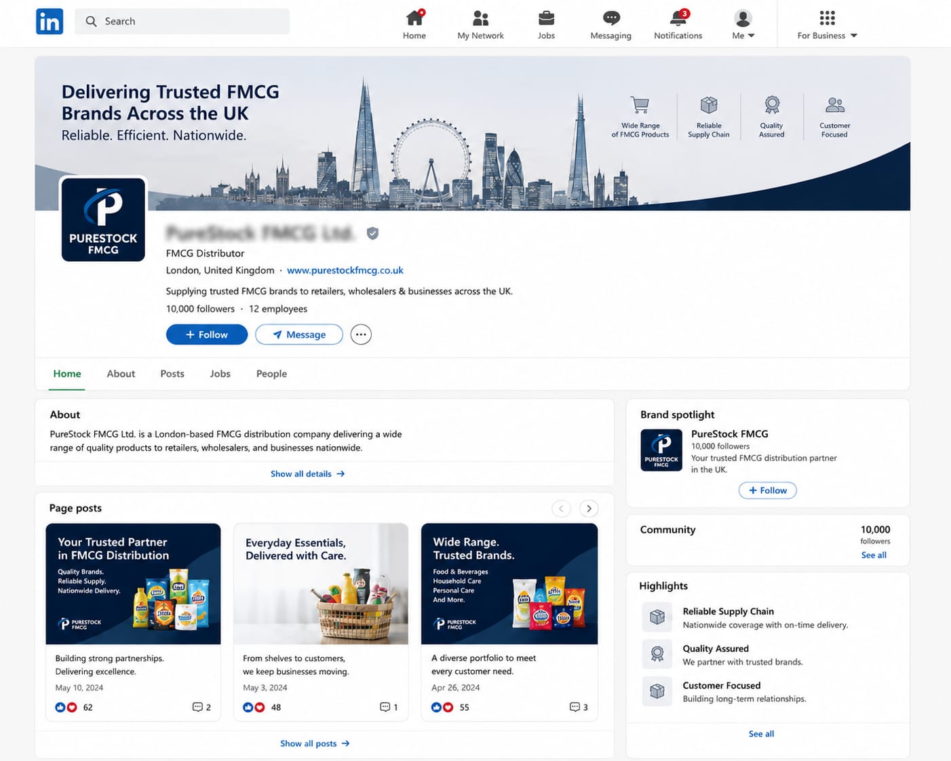This screenshot has height=761, width=951.
Task: Switch to the About tab
Action: pyautogui.click(x=121, y=374)
